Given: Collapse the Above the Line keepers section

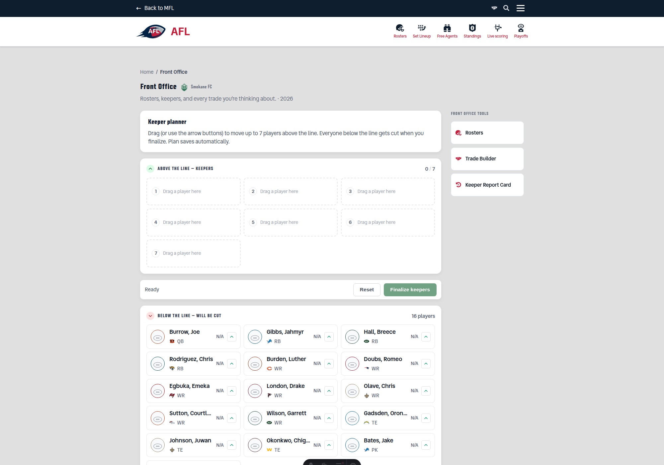Looking at the screenshot, I should (150, 169).
